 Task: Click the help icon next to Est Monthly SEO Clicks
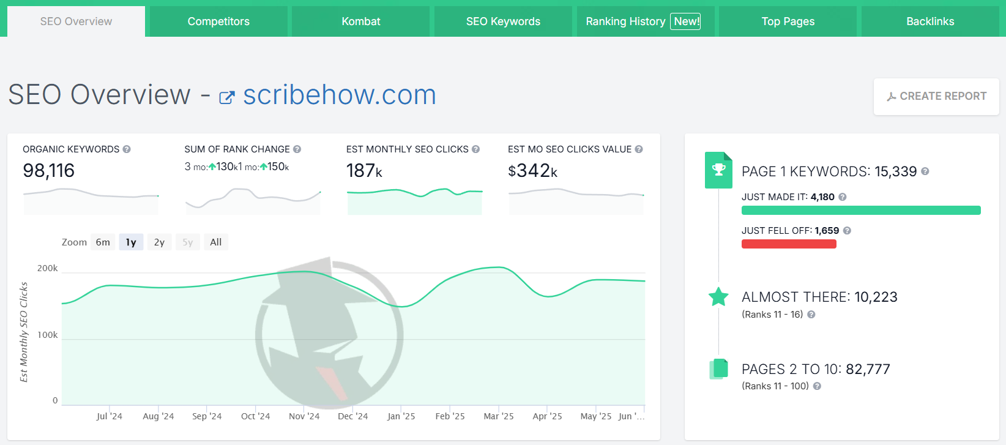click(x=475, y=149)
